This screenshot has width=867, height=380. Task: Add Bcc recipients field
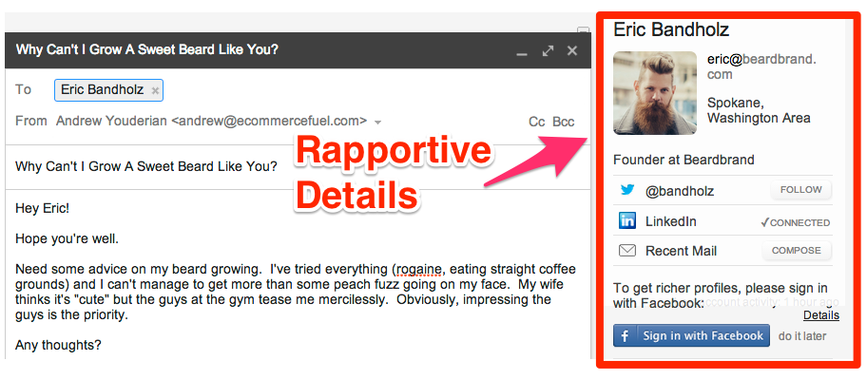click(564, 122)
